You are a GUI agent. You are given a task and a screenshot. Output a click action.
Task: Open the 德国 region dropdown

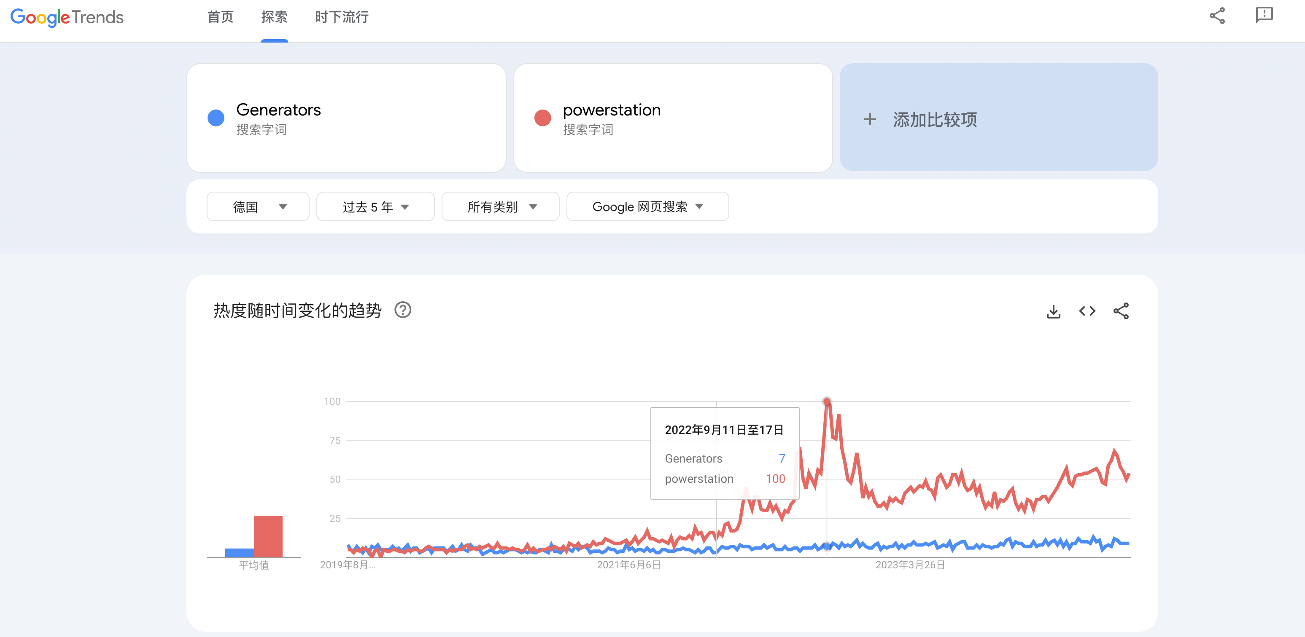pos(258,206)
